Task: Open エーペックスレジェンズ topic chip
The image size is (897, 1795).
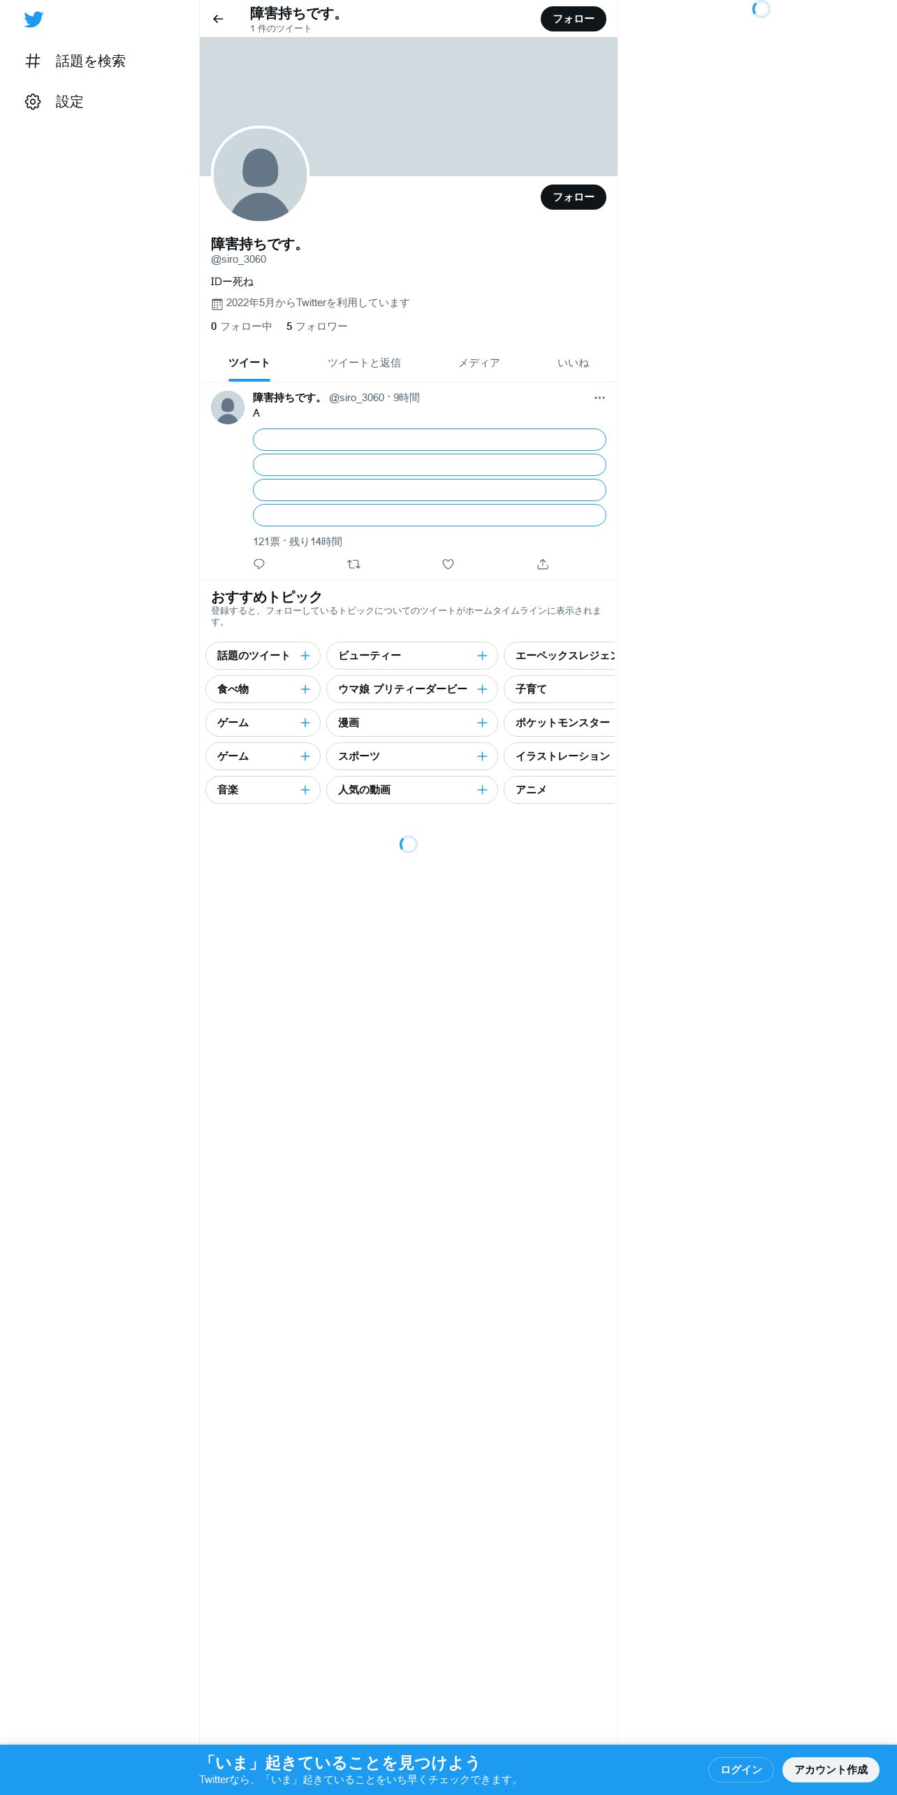Action: click(x=560, y=656)
